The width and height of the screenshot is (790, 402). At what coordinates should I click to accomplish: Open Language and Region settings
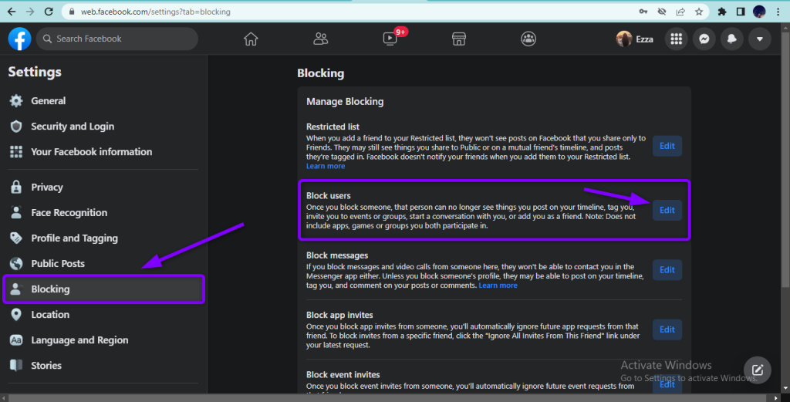103,340
